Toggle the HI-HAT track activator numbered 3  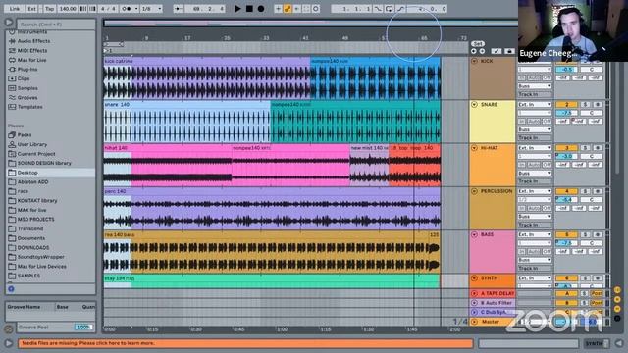566,148
